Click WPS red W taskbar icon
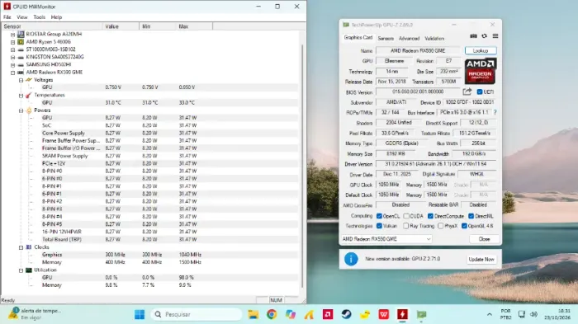This screenshot has width=578, height=324. [384, 314]
